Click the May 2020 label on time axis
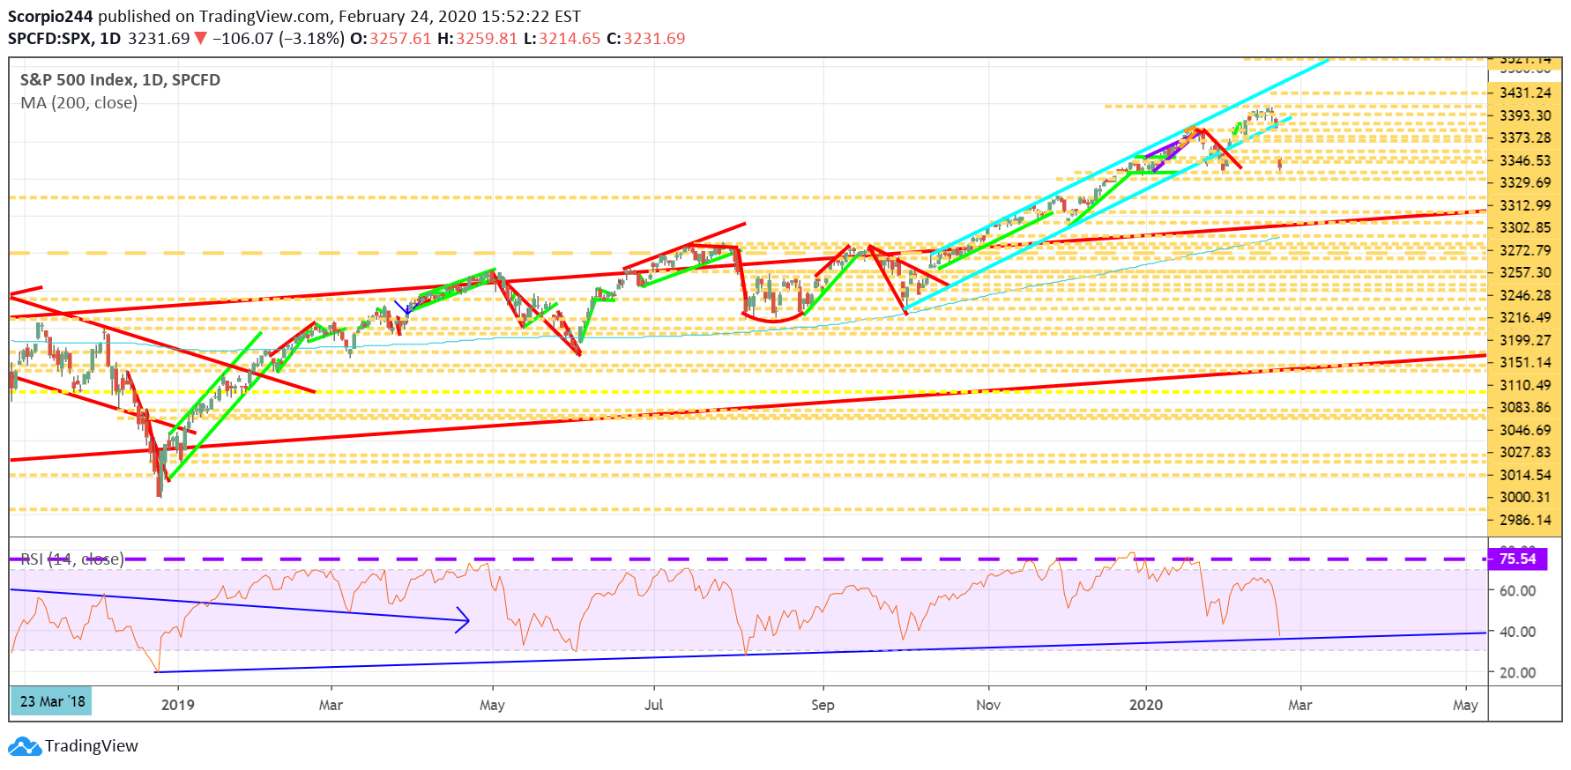The image size is (1571, 770). coord(1465,705)
